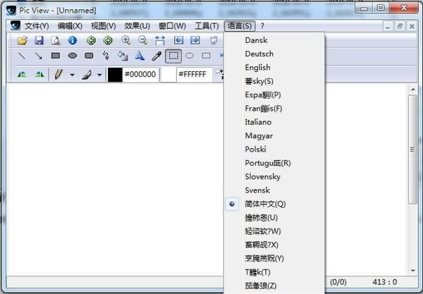The height and width of the screenshot is (294, 423).
Task: Select the arrow line drawing tool
Action: pyautogui.click(x=39, y=56)
